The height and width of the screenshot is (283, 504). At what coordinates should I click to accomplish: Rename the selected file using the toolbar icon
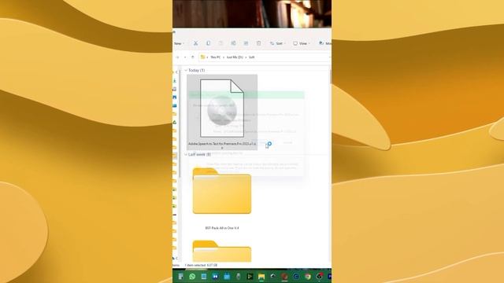pos(233,43)
